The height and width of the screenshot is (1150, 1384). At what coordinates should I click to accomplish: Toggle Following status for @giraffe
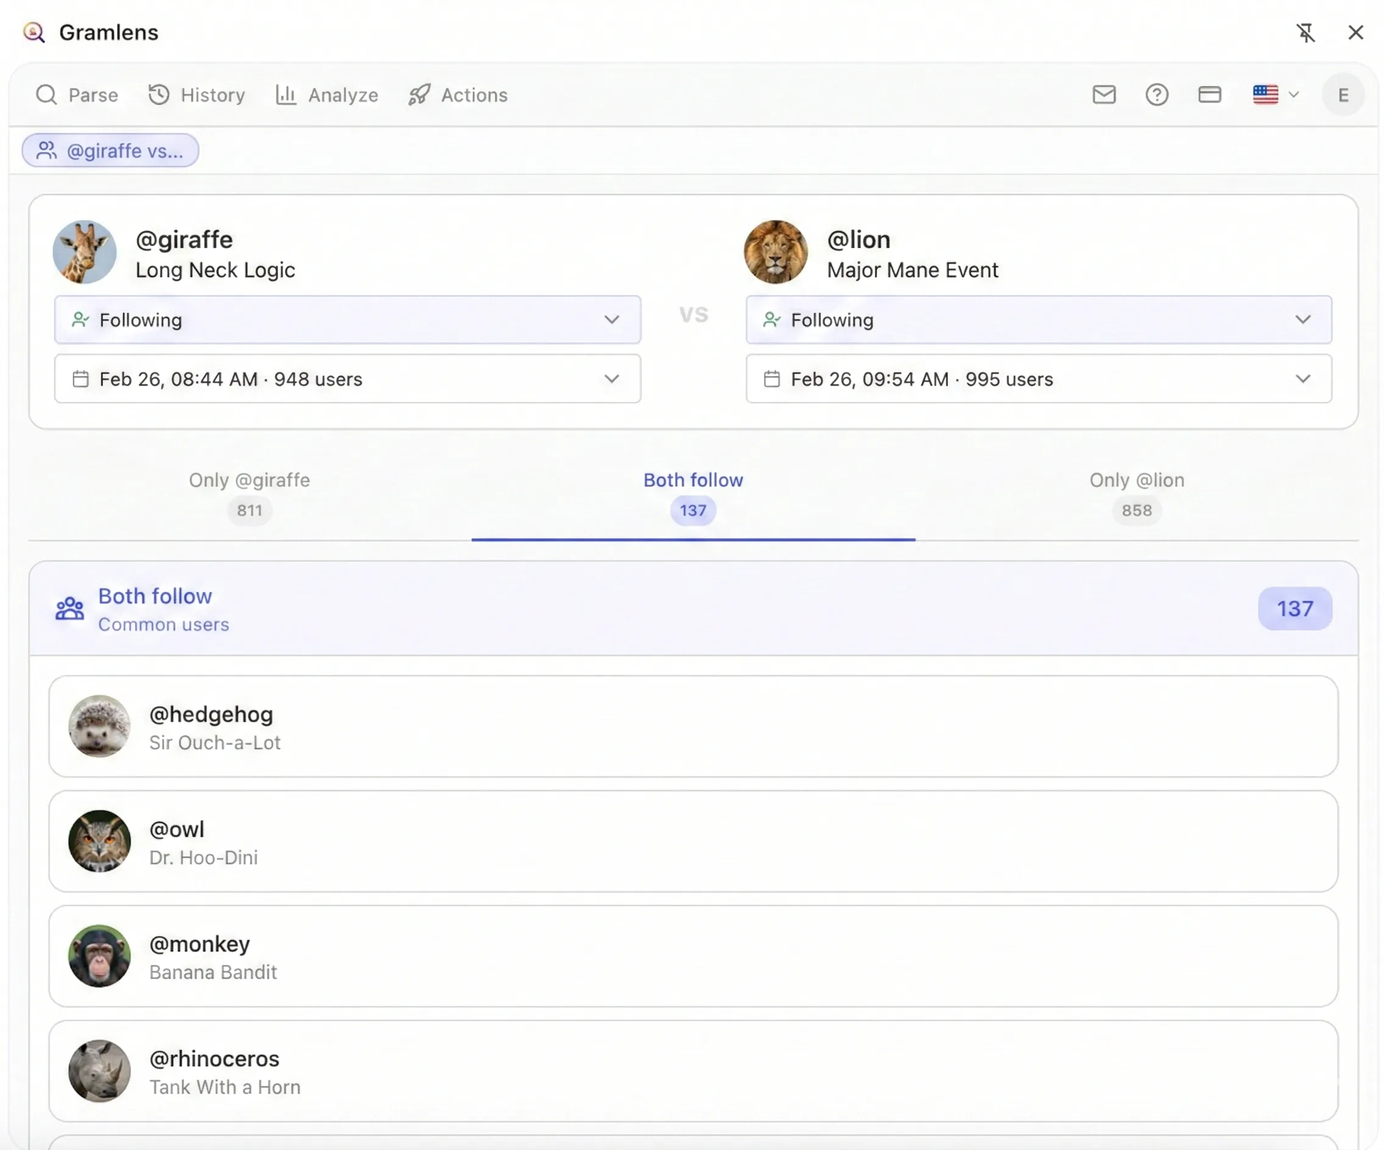coord(347,320)
